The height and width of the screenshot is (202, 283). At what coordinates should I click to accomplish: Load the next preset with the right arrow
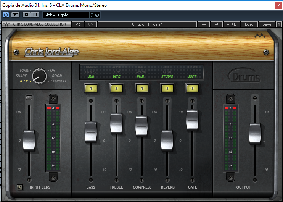pos(217,24)
